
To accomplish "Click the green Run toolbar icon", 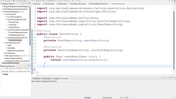I will tap(20, 1).
